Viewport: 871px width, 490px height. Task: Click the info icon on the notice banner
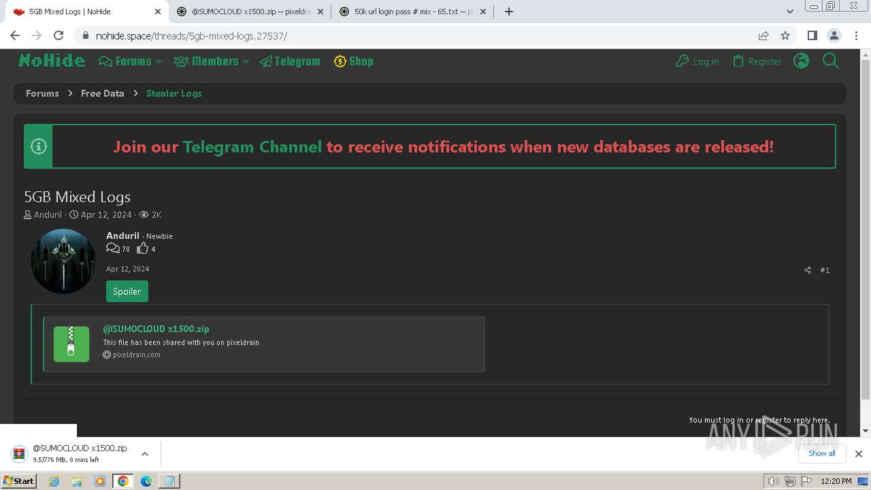coord(39,146)
